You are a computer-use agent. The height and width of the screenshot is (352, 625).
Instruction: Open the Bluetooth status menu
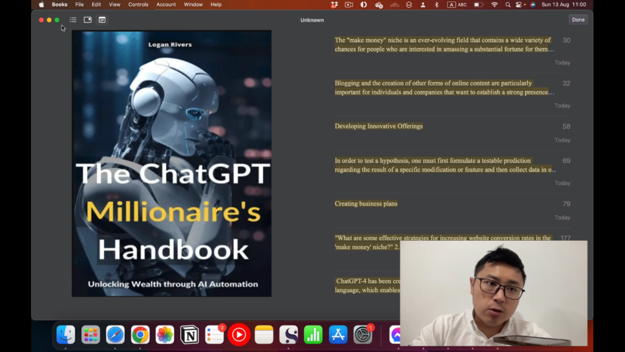[436, 4]
